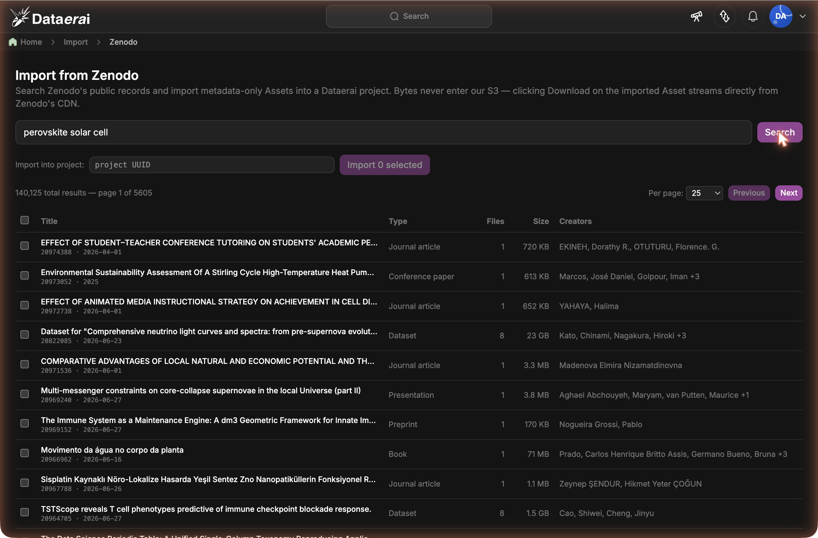Tick the Sisplatin Kaynaklı record checkbox
Viewport: 818px width, 538px height.
[x=24, y=483]
